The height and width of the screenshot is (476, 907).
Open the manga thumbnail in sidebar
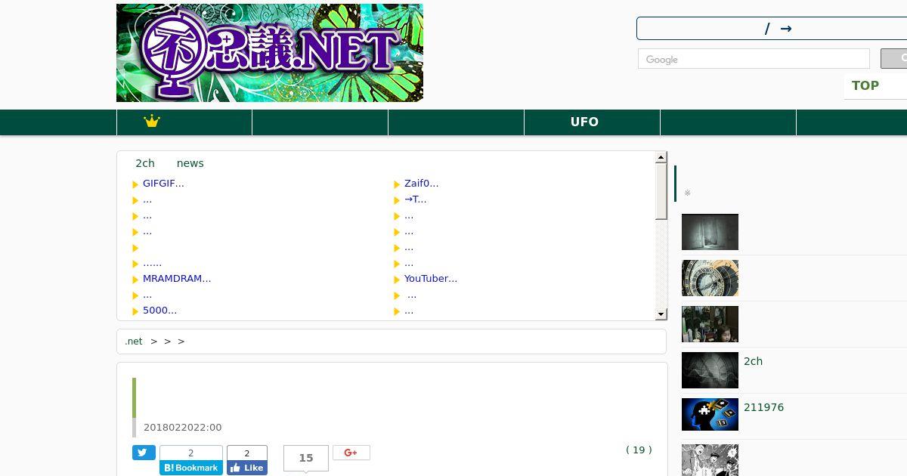coord(710,460)
